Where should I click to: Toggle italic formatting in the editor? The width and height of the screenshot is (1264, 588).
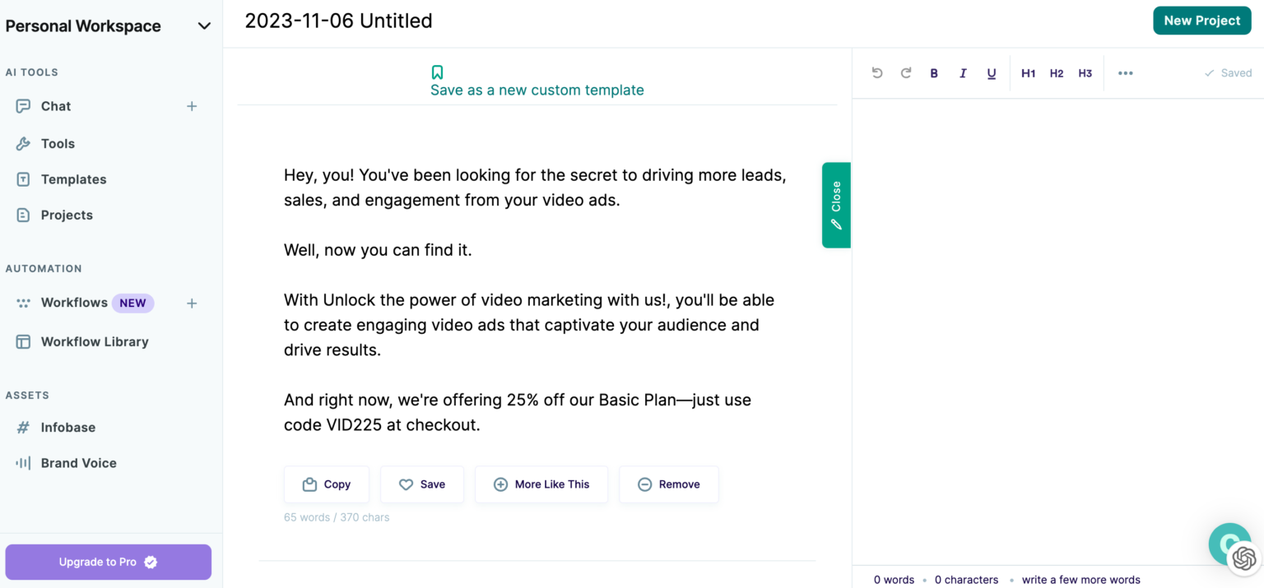click(963, 73)
